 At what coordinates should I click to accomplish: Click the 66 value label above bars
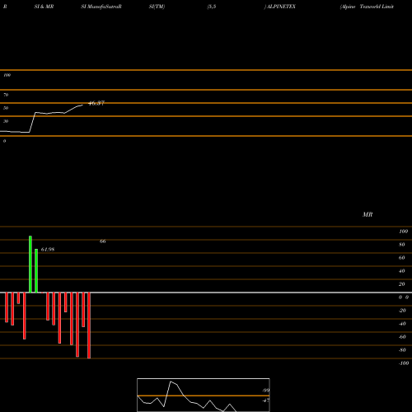tap(103, 241)
